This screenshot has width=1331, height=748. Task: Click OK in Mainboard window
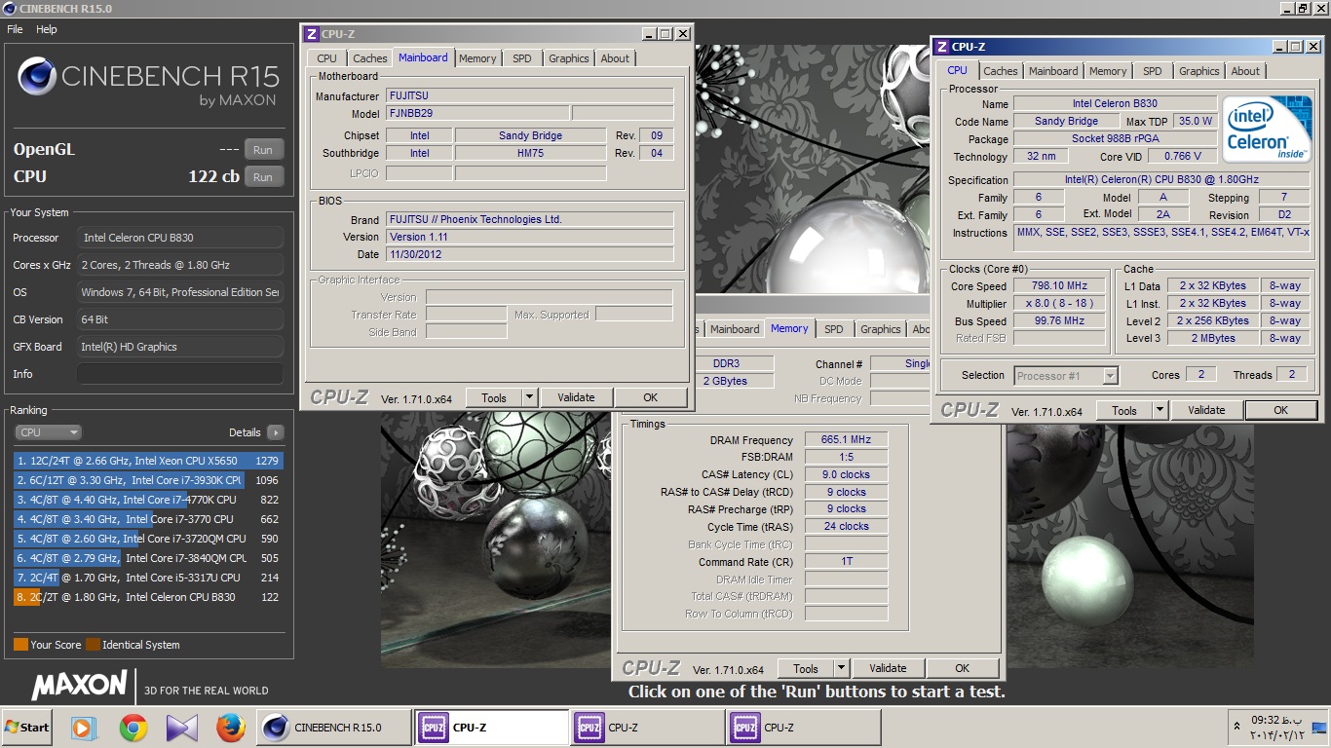pos(651,397)
